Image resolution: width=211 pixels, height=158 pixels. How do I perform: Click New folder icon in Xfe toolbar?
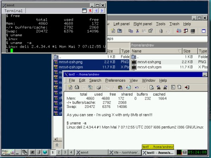pyautogui.click(x=119, y=31)
